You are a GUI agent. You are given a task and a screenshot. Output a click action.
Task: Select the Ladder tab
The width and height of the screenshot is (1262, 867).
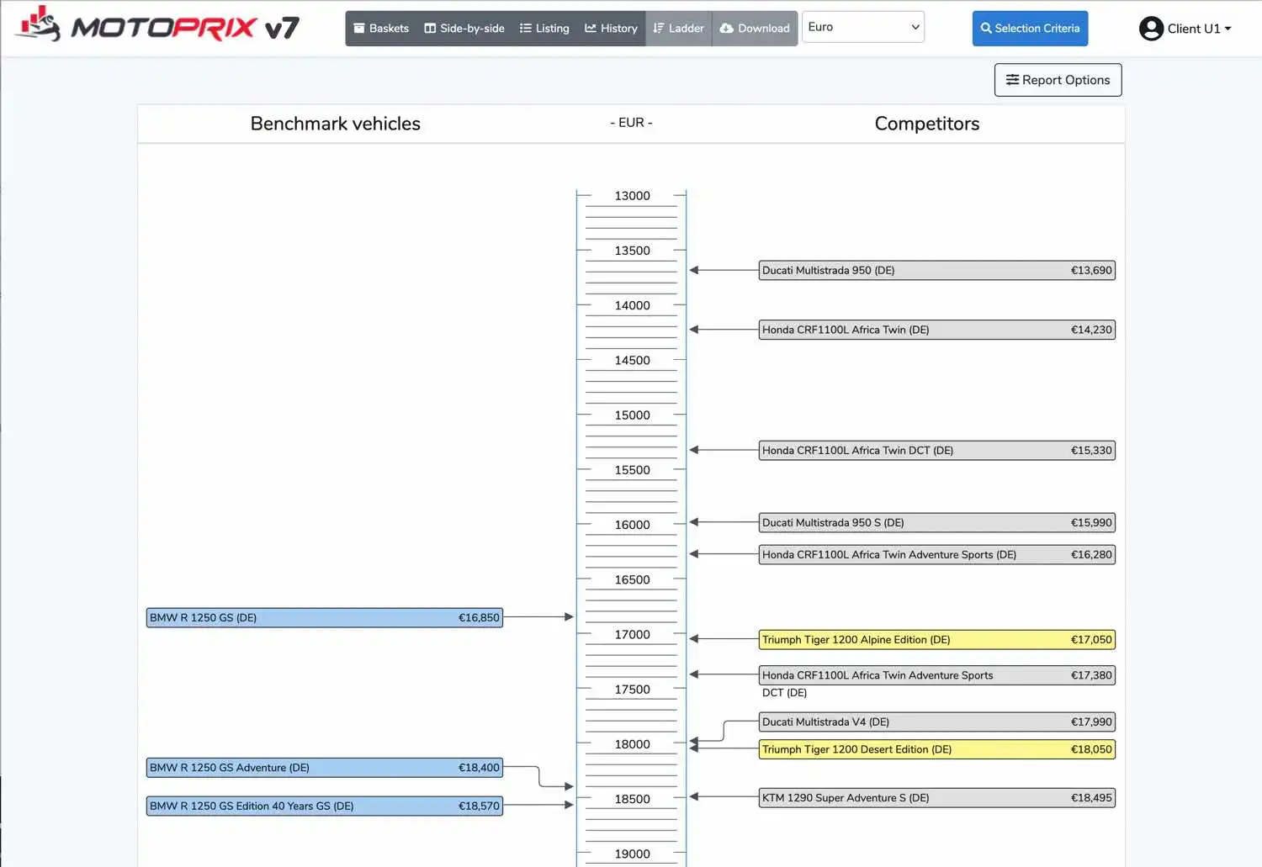tap(679, 29)
